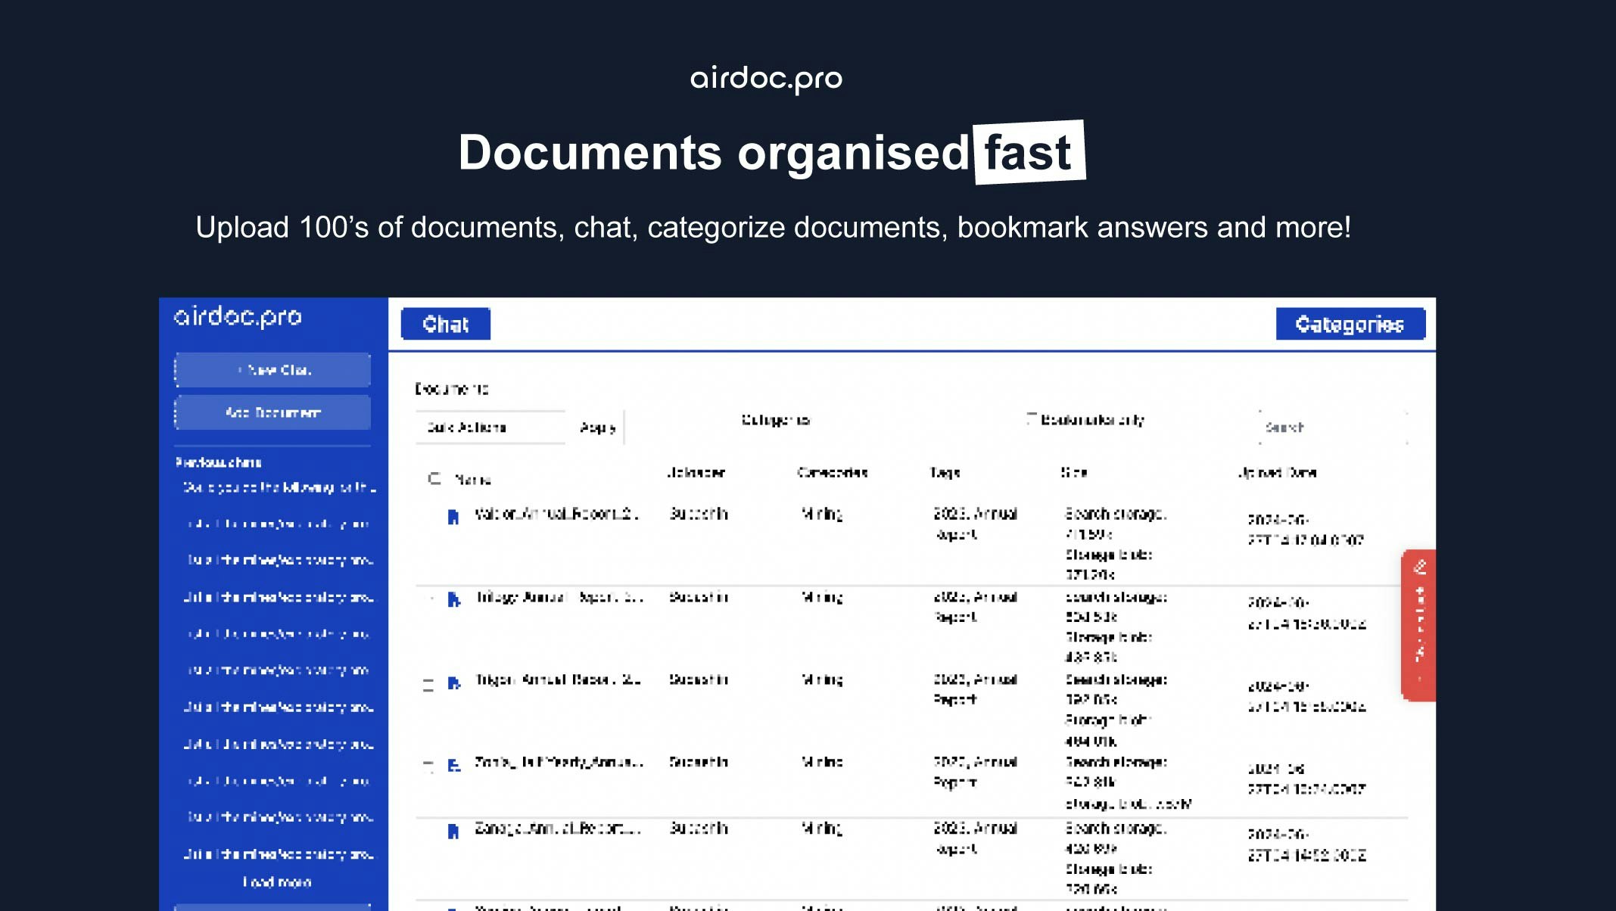This screenshot has height=911, width=1616.
Task: Expand Load more in previous chats
Action: 276,882
